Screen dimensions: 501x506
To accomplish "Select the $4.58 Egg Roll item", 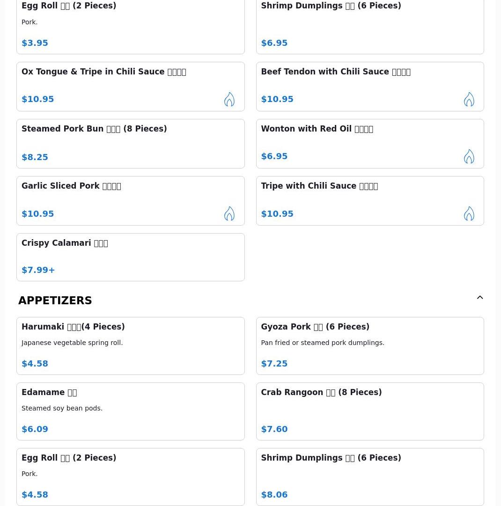I will [130, 477].
